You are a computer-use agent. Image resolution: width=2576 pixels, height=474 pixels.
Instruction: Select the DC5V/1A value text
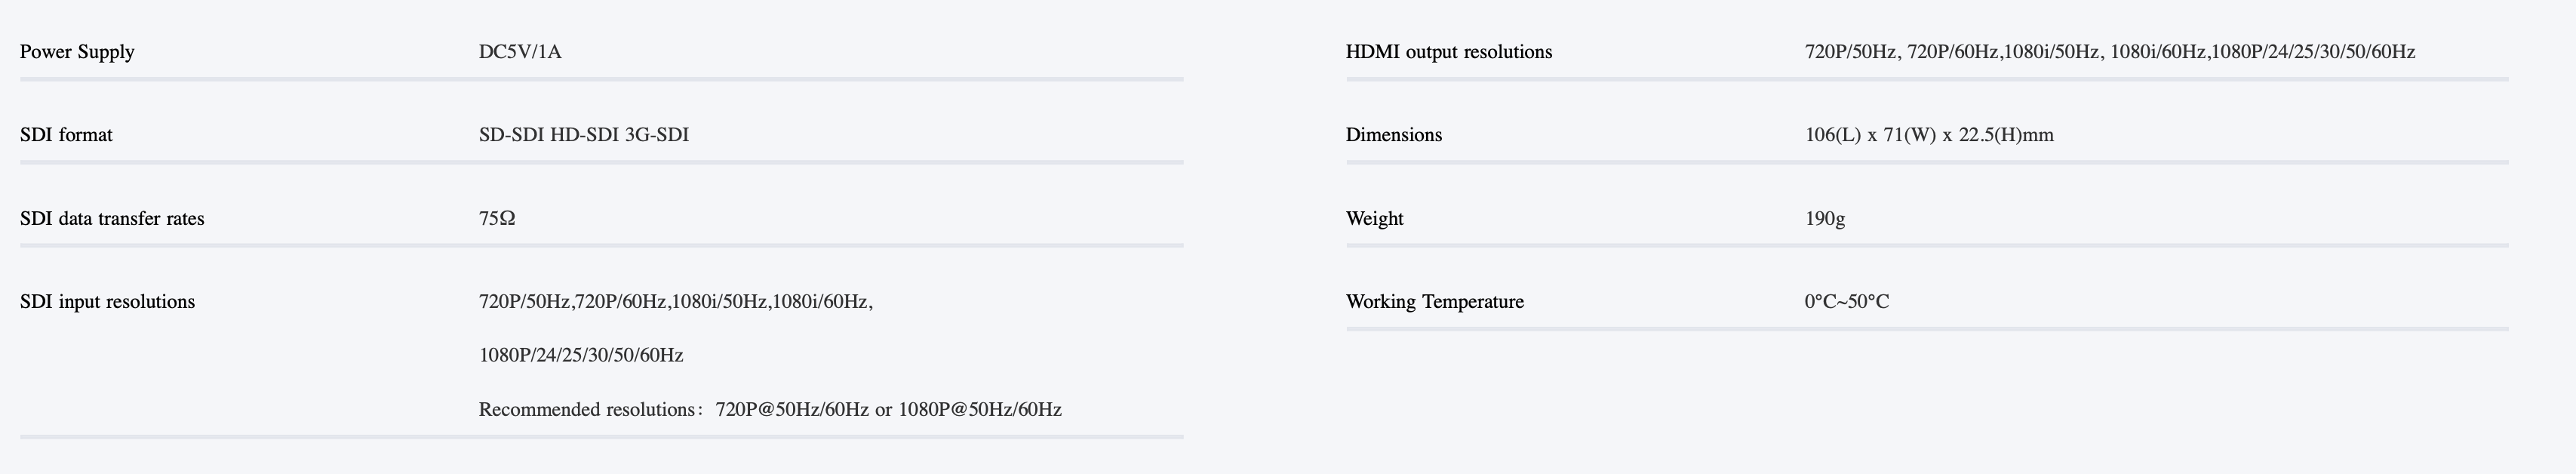(520, 52)
